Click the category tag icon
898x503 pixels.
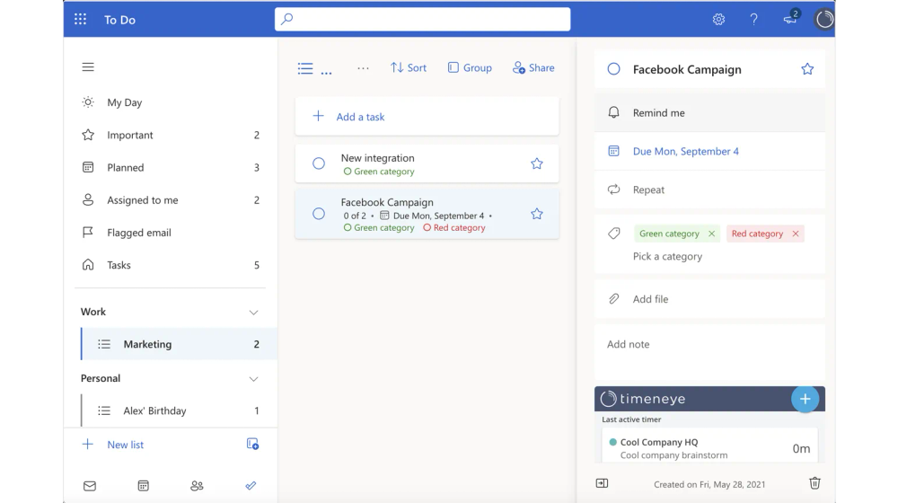coord(613,234)
